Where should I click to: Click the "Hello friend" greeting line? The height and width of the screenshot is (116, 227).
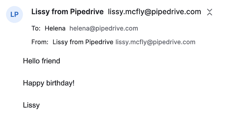pyautogui.click(x=41, y=61)
